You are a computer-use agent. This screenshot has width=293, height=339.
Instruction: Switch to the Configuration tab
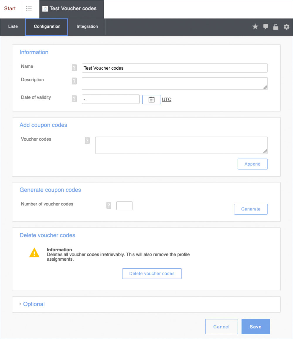pos(47,27)
